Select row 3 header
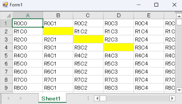This screenshot has height=104, width=182. point(6,39)
